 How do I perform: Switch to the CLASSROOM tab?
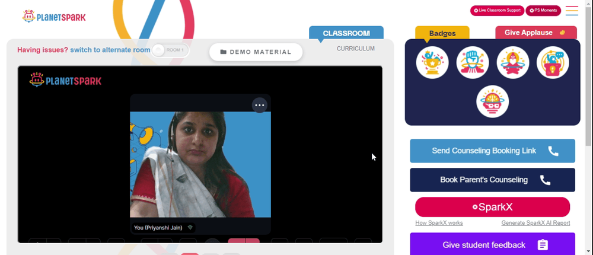346,33
